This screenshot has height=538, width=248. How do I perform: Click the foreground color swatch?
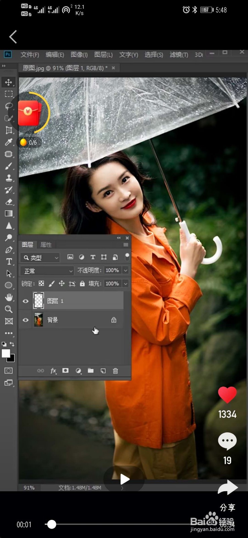coord(6,353)
